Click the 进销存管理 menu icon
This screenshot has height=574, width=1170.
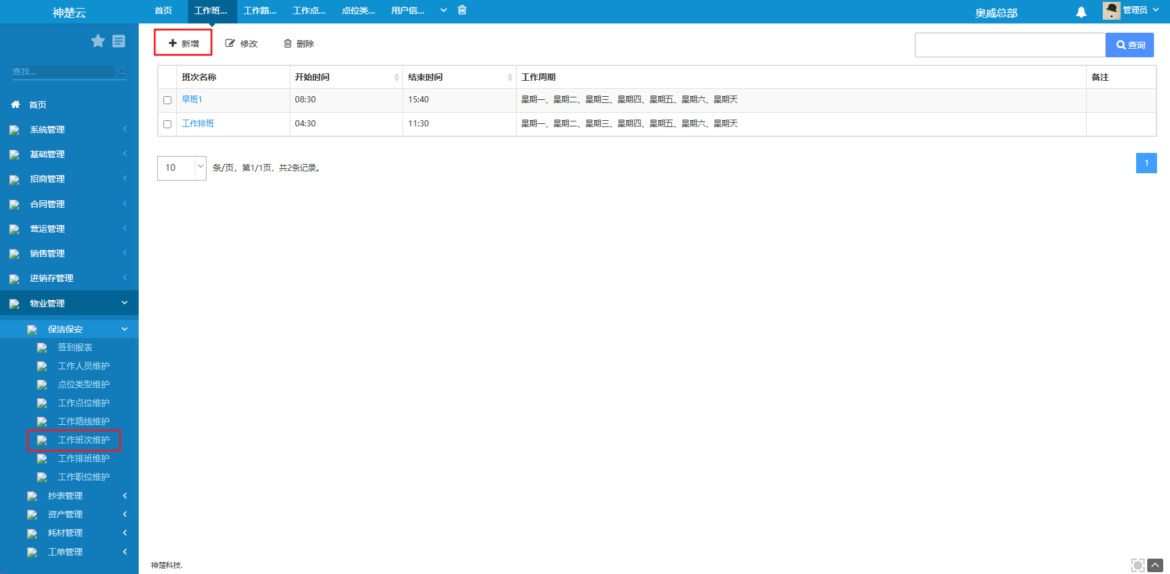[15, 279]
